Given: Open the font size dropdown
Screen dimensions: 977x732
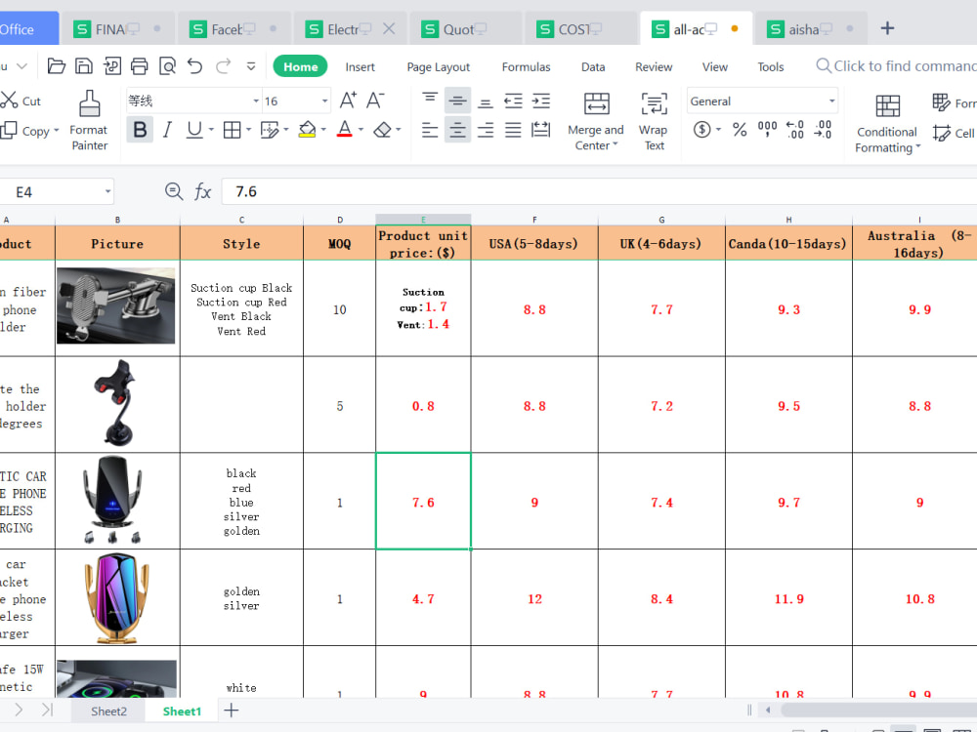Looking at the screenshot, I should click(324, 101).
